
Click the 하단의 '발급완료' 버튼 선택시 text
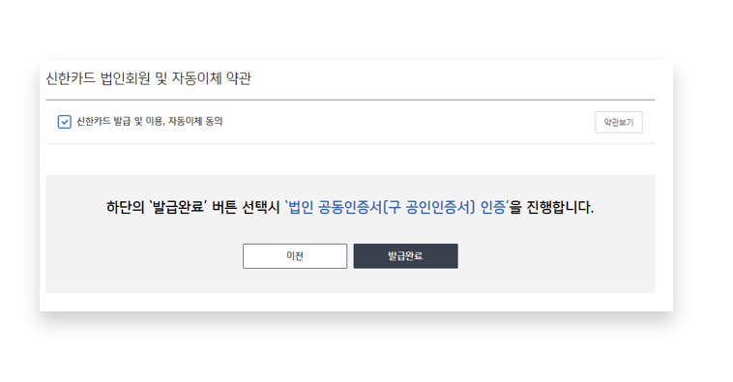(x=193, y=207)
